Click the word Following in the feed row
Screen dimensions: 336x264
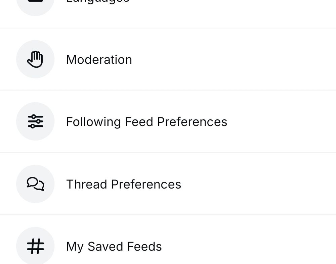pyautogui.click(x=93, y=122)
